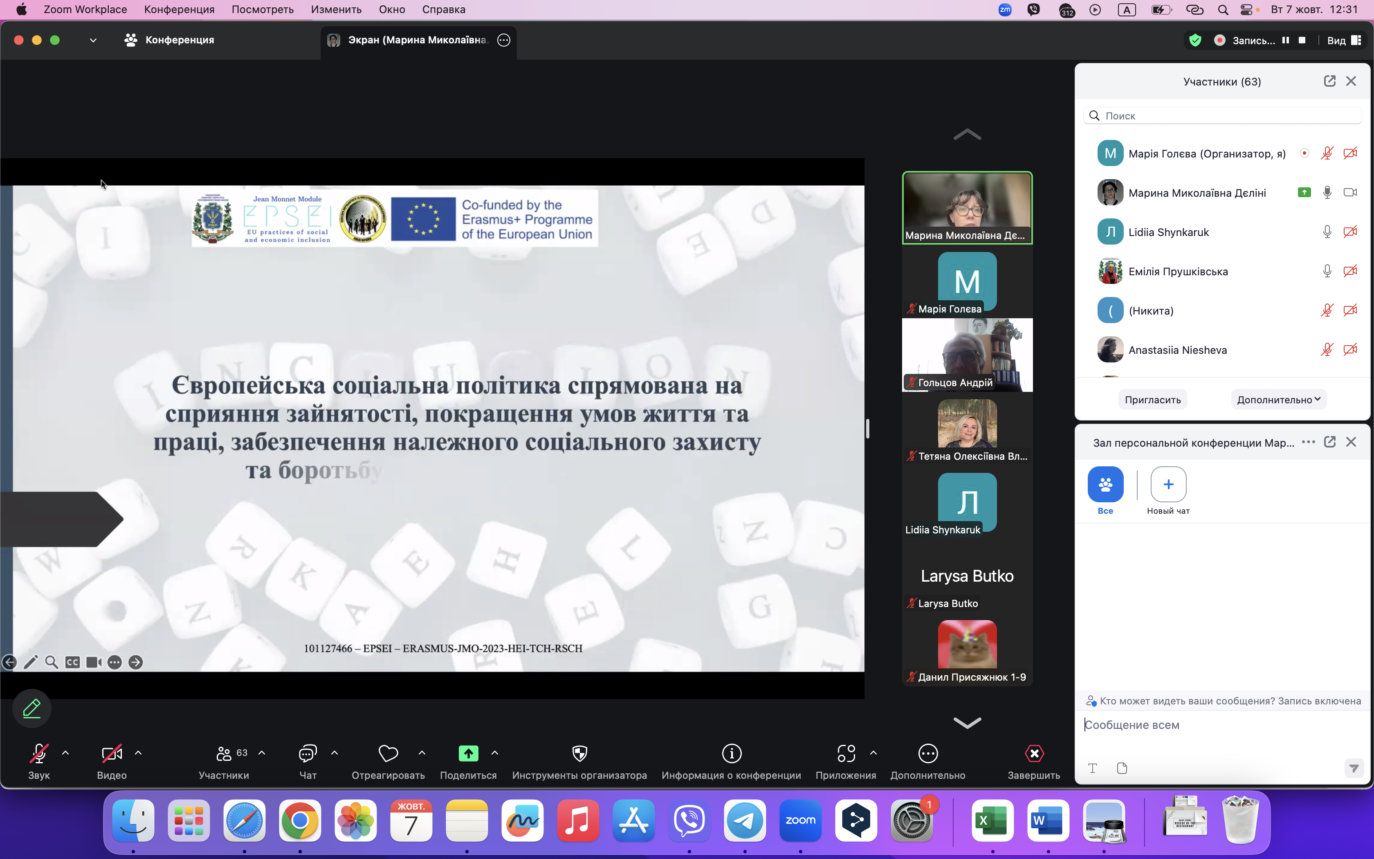
Task: Open the Apps icon in toolbar
Action: coord(845,754)
